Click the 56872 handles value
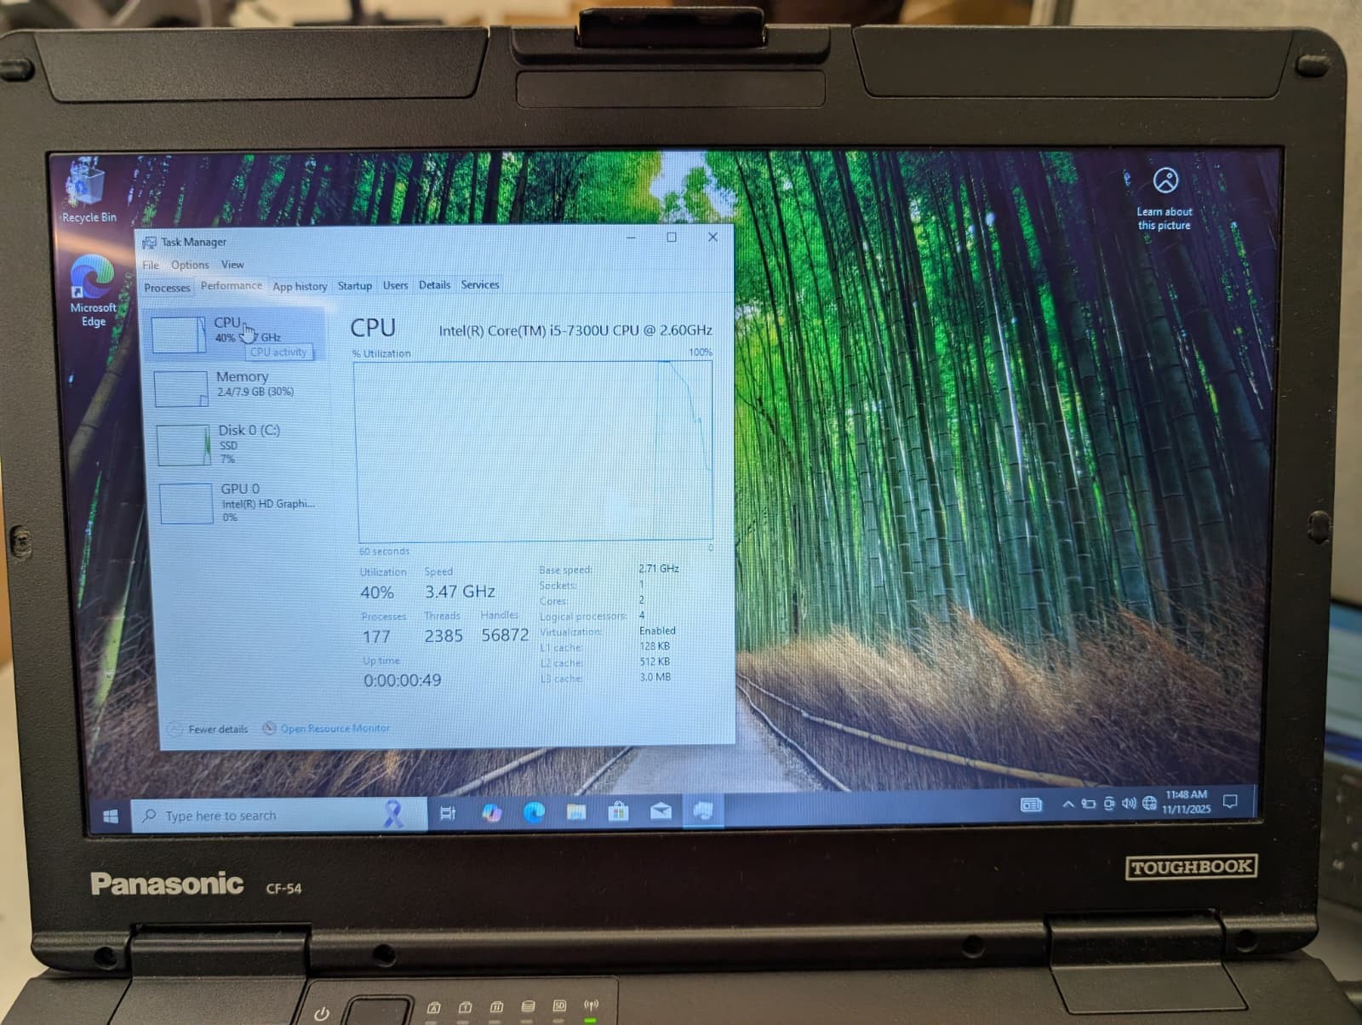1362x1025 pixels. [505, 635]
